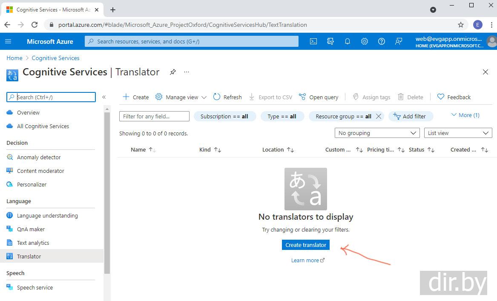Open Cloud Shell from the top bar
Screen dimensions: 497x301
tap(313, 41)
